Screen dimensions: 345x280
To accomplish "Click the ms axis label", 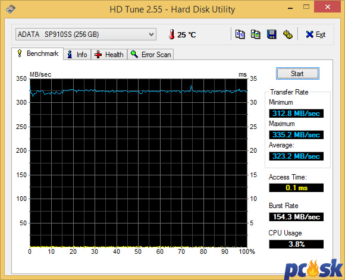I will 243,75.
